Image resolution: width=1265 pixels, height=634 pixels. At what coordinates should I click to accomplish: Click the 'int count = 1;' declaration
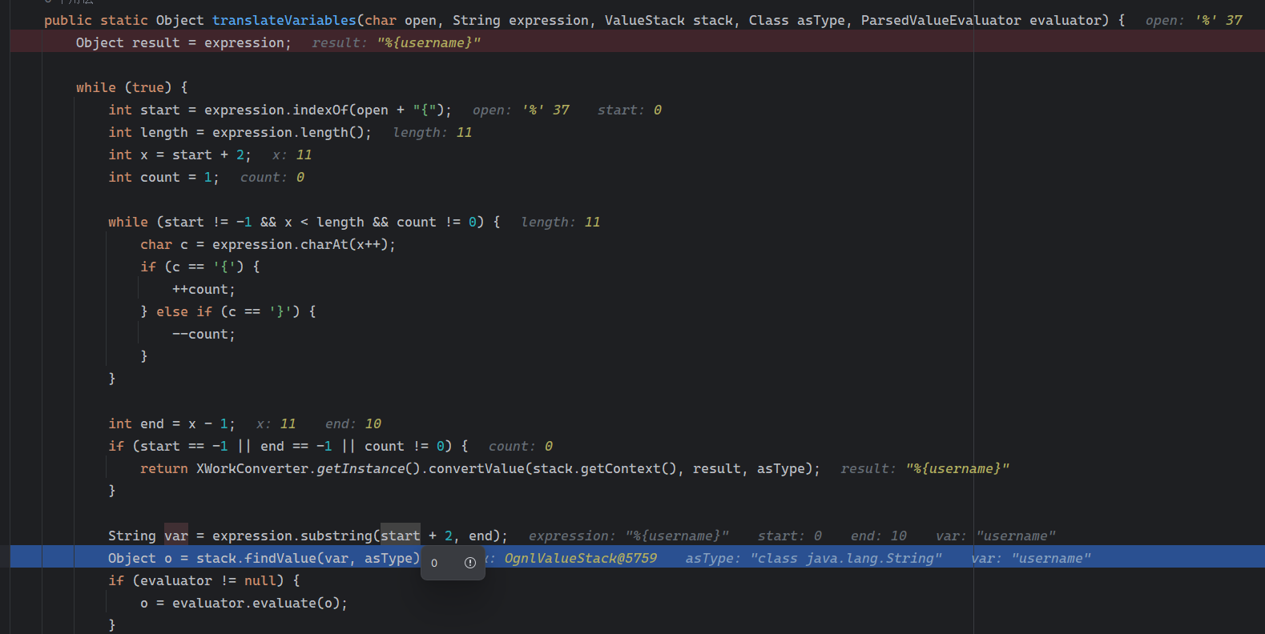(x=164, y=177)
